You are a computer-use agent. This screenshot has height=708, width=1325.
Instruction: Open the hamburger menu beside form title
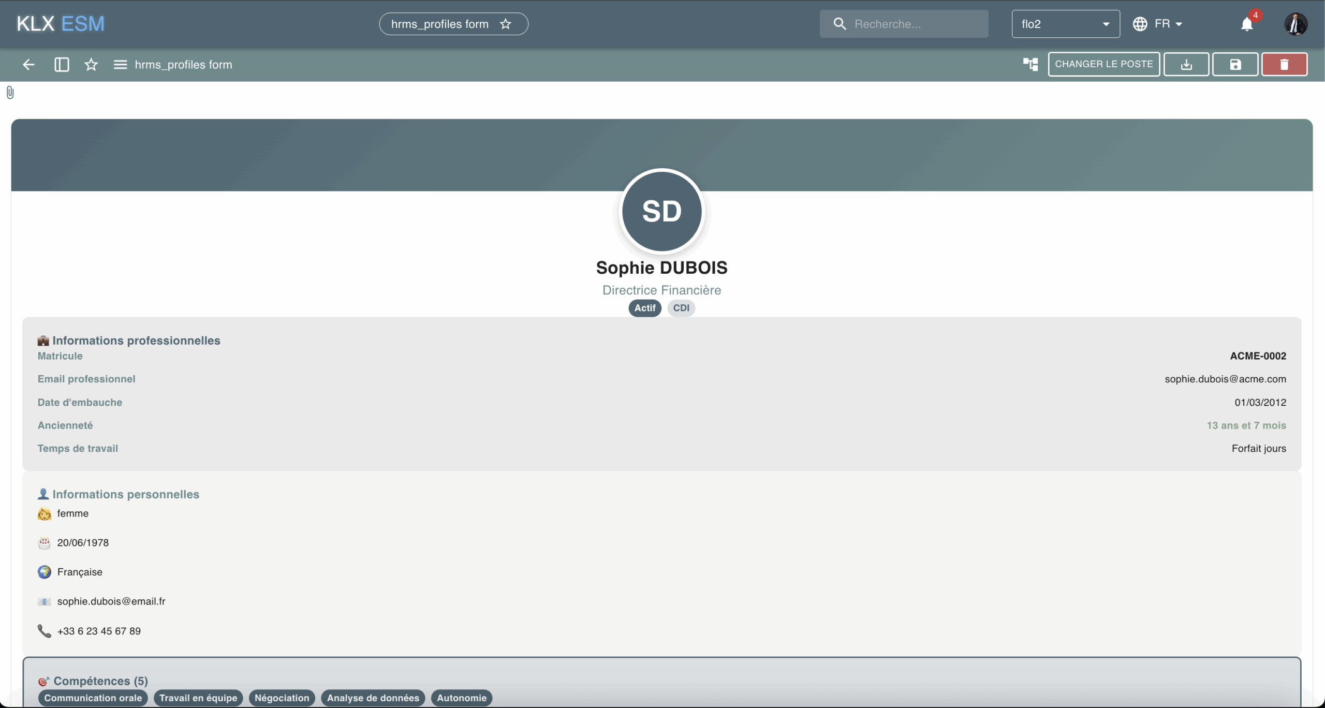click(x=120, y=65)
